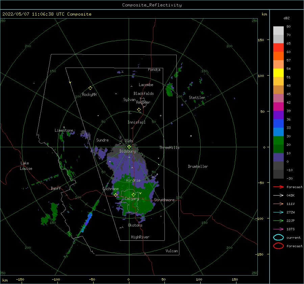Image resolution: width=304 pixels, height=284 pixels.
Task: Click the 2022/05/07 UTC timestamp
Action: pyautogui.click(x=47, y=14)
